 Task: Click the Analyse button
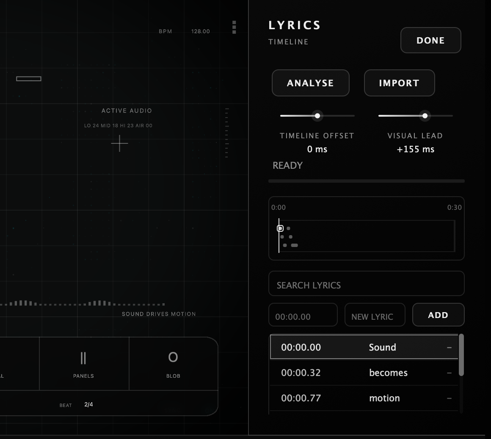310,83
